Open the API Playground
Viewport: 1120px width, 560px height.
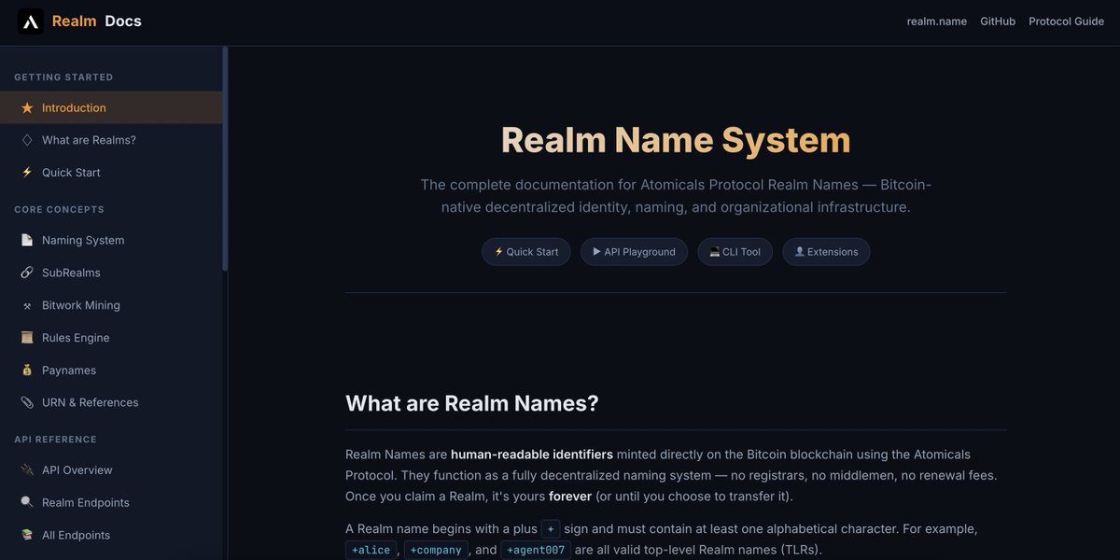click(x=634, y=251)
